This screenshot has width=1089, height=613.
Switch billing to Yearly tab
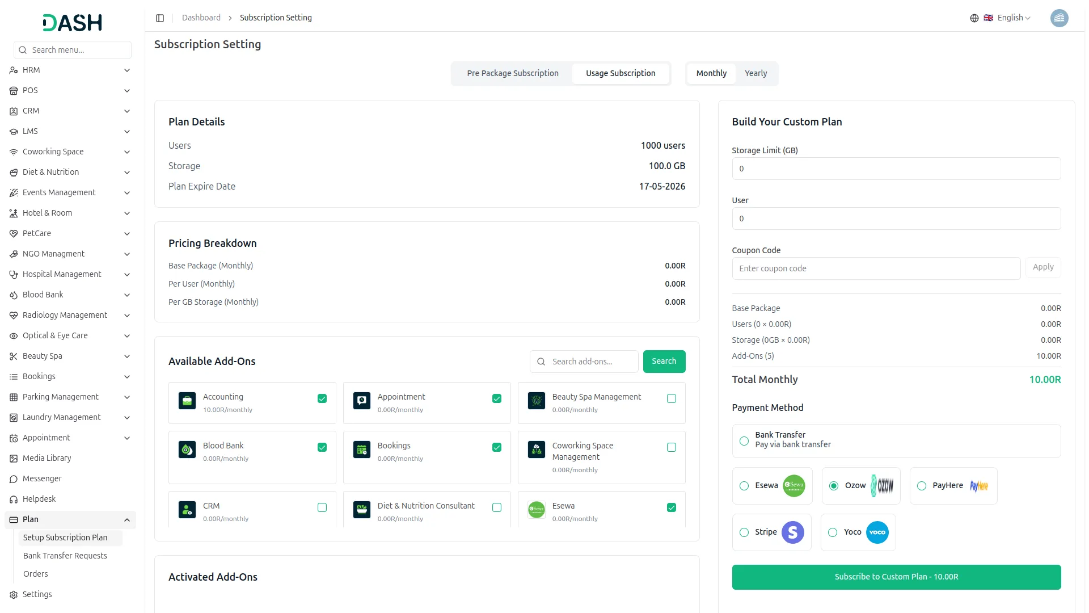click(x=755, y=73)
